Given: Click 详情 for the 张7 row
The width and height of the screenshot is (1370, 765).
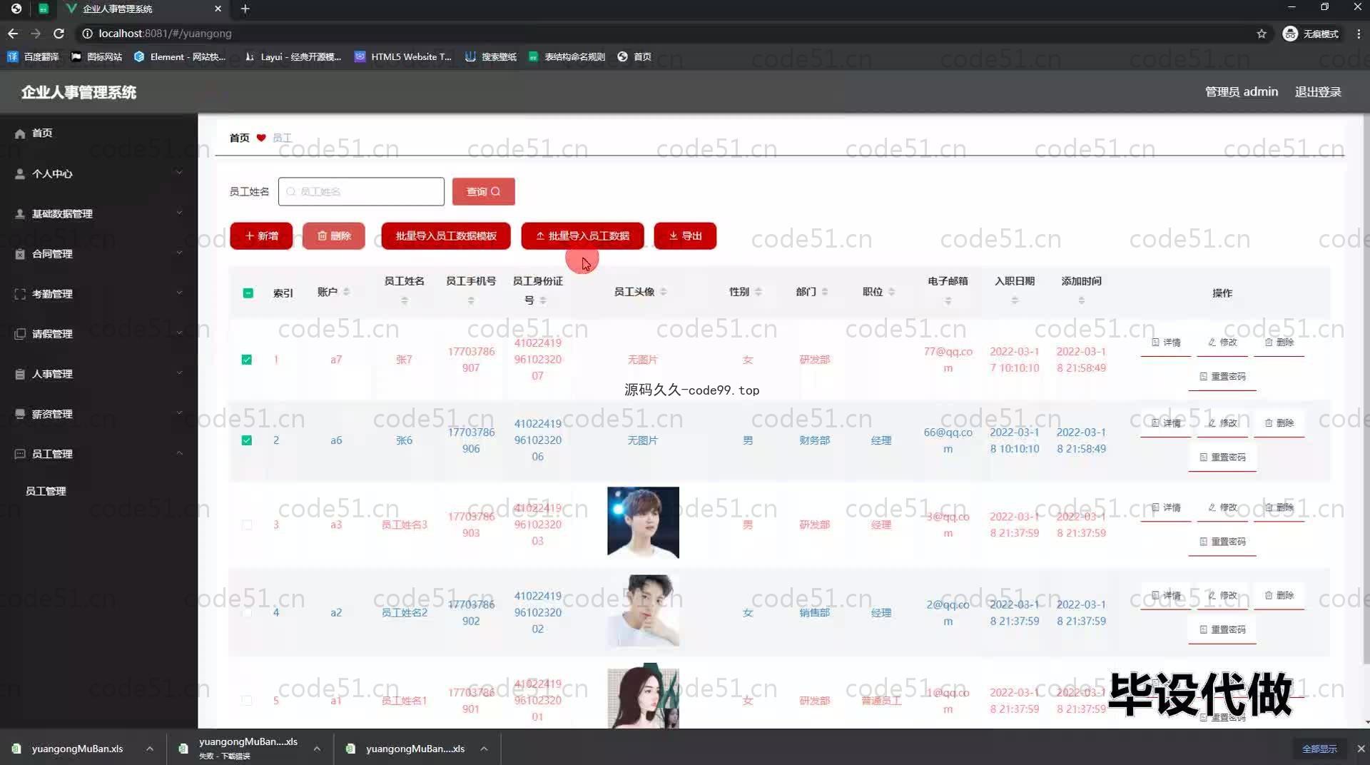Looking at the screenshot, I should 1166,343.
